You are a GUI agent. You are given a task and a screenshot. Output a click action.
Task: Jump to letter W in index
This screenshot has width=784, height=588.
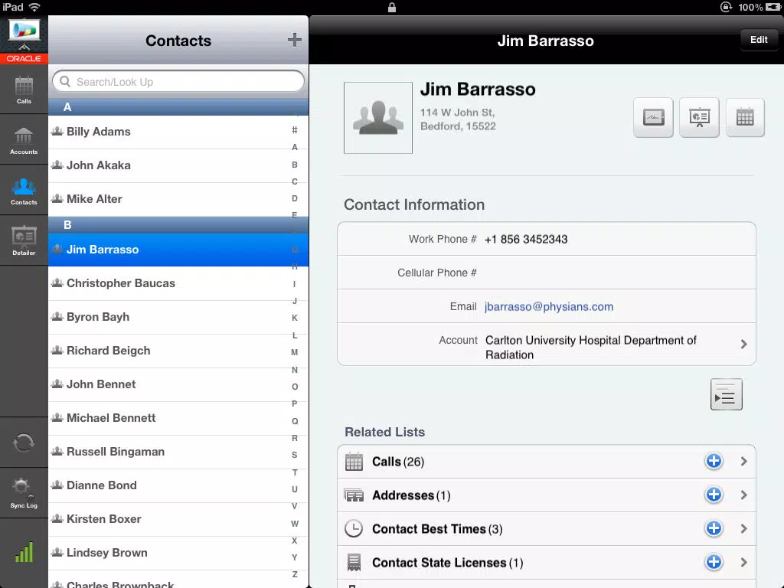pos(295,524)
